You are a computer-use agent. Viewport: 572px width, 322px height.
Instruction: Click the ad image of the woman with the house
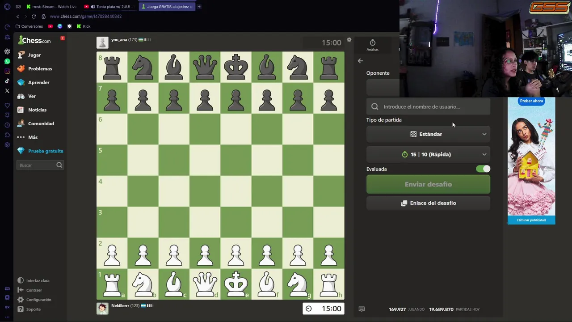pyautogui.click(x=531, y=161)
